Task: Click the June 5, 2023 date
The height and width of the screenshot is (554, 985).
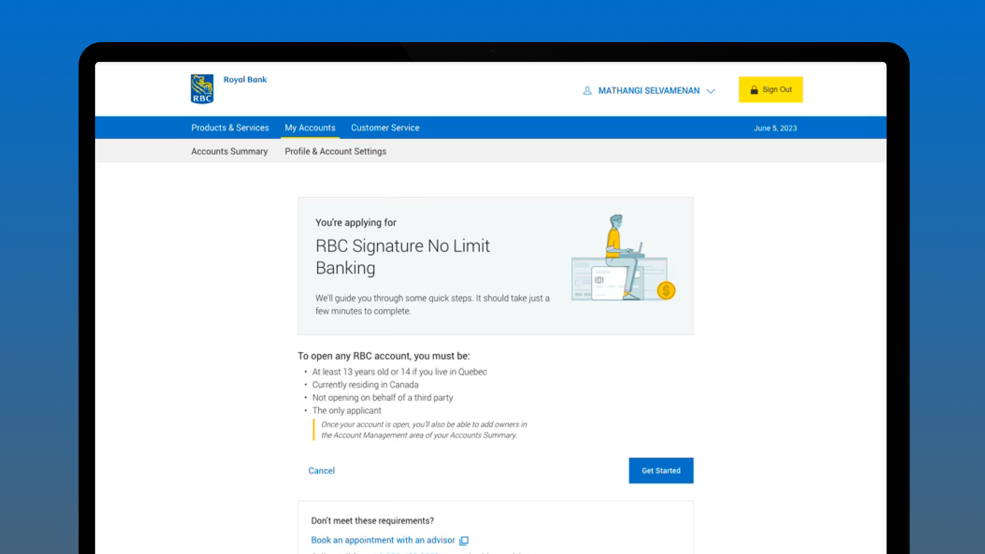Action: 775,128
